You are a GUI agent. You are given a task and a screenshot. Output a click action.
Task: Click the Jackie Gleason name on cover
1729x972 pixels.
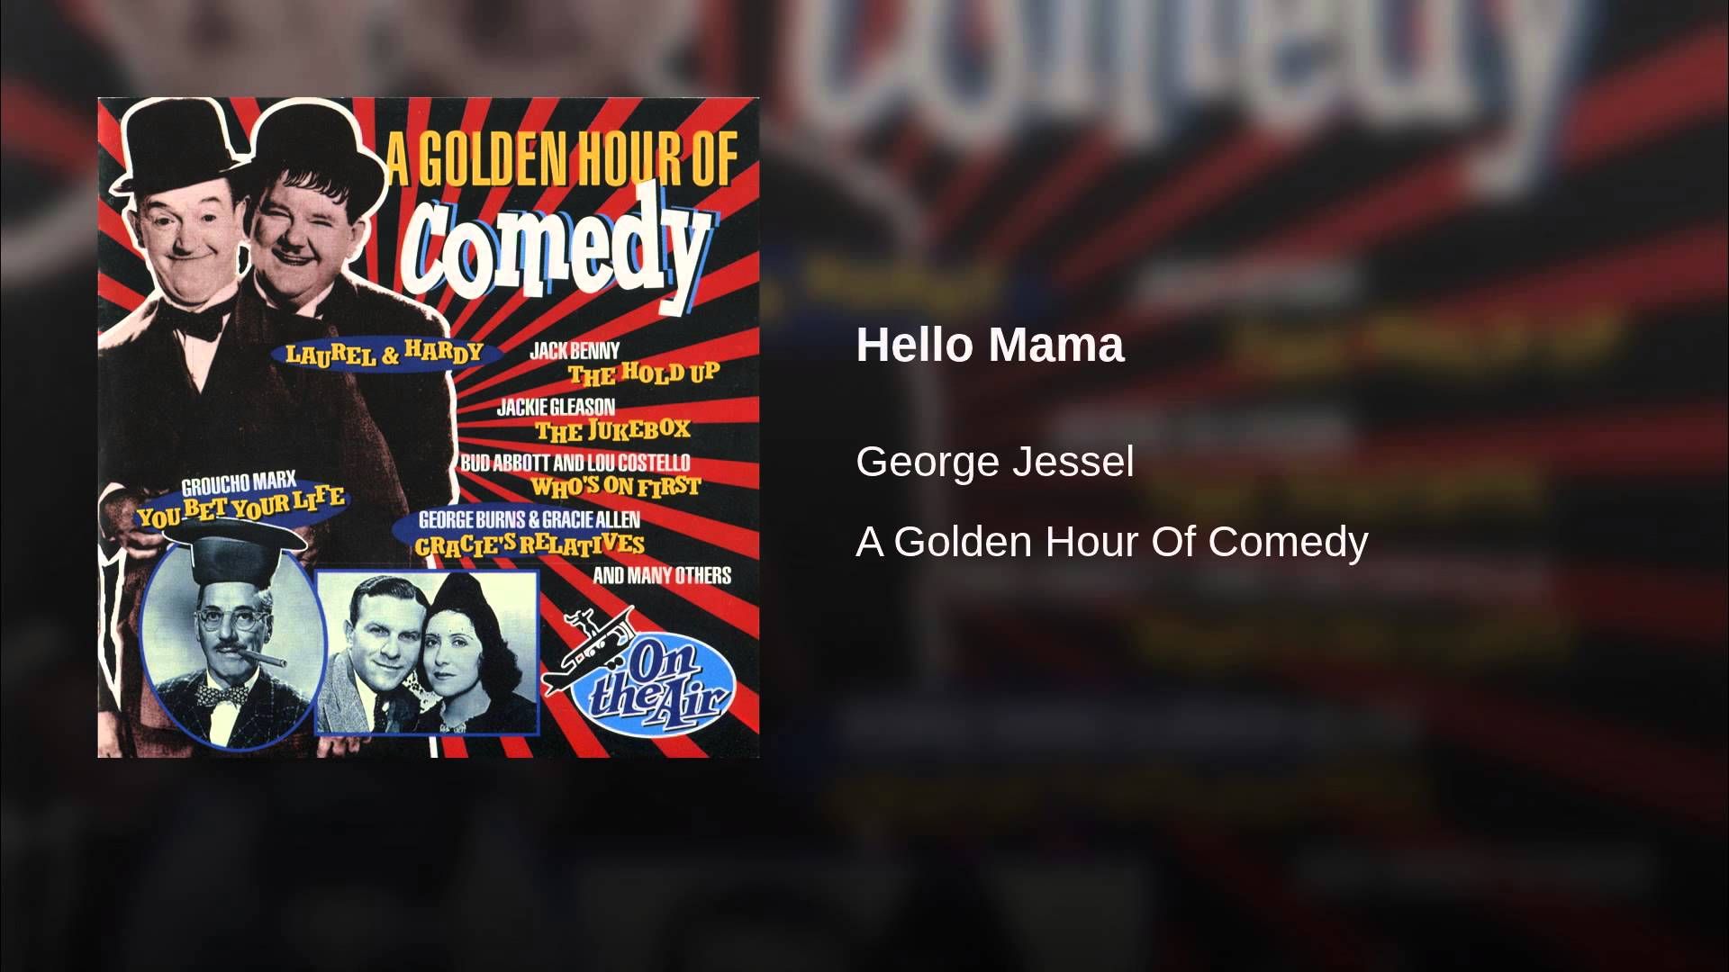coord(556,408)
